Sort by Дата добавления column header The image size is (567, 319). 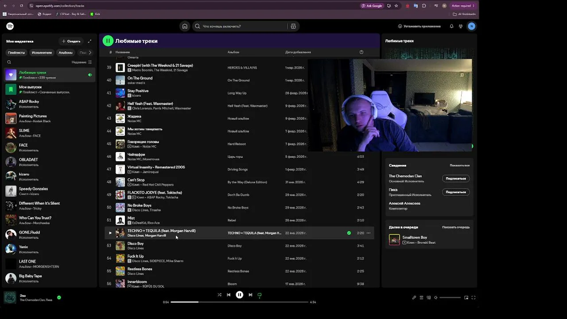click(x=298, y=52)
